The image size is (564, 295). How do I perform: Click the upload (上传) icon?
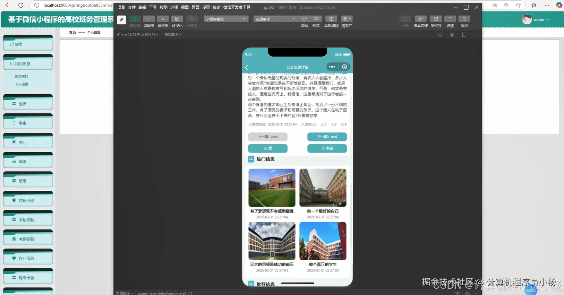coord(405,19)
